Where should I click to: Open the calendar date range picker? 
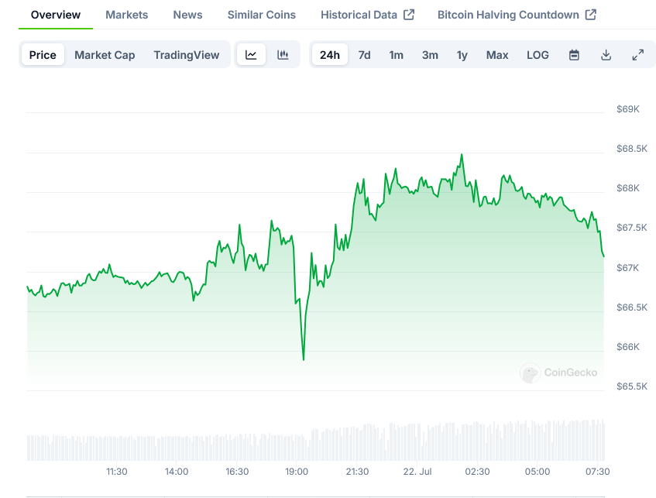coord(574,55)
